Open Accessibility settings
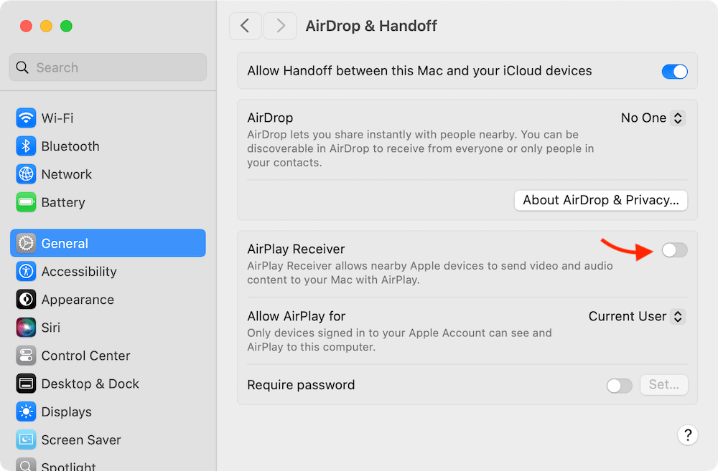This screenshot has height=471, width=718. (x=79, y=272)
